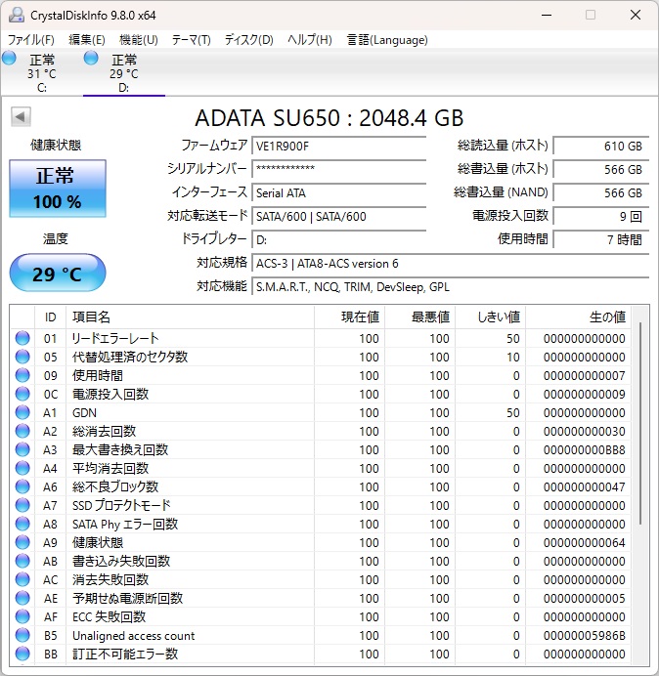The width and height of the screenshot is (659, 676).
Task: Click the SATA/600 | SATA/600 transfer mode field
Action: 338,216
